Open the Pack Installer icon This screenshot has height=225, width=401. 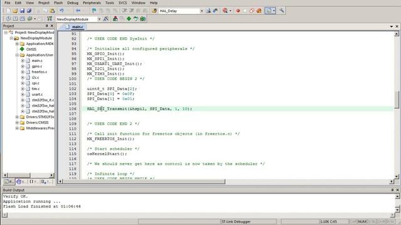143,19
